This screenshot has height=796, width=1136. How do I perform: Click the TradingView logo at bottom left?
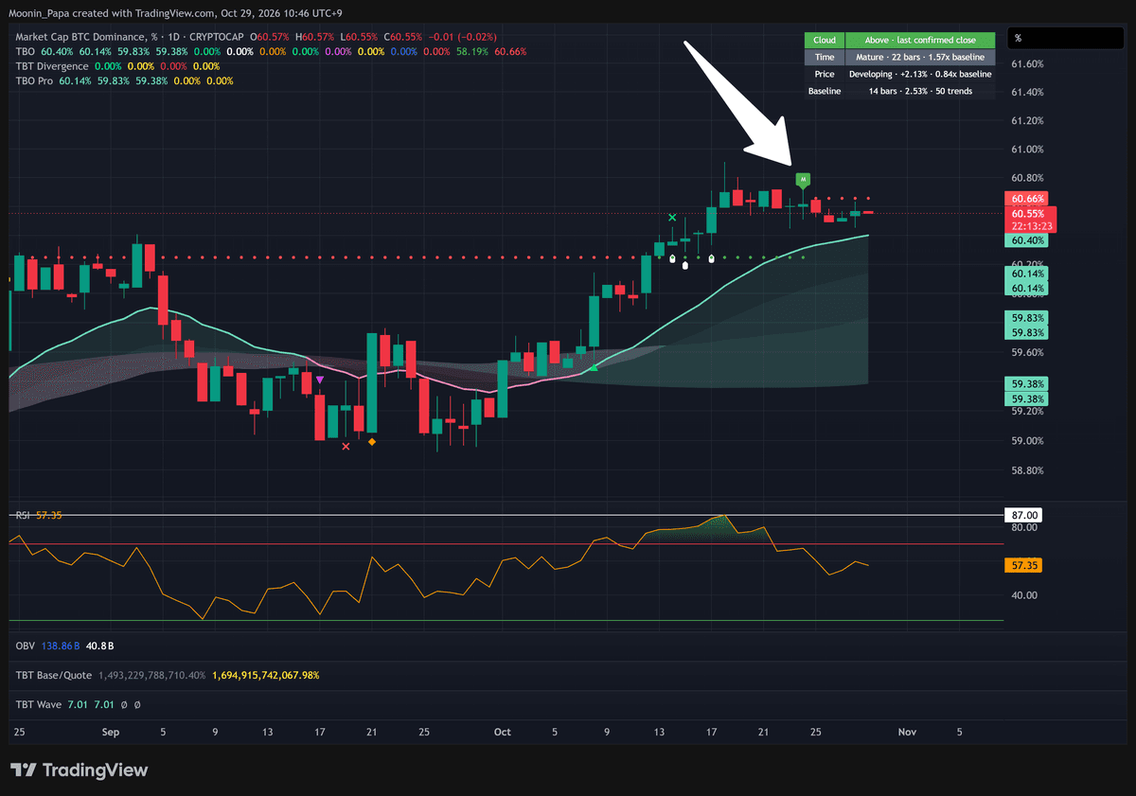79,770
